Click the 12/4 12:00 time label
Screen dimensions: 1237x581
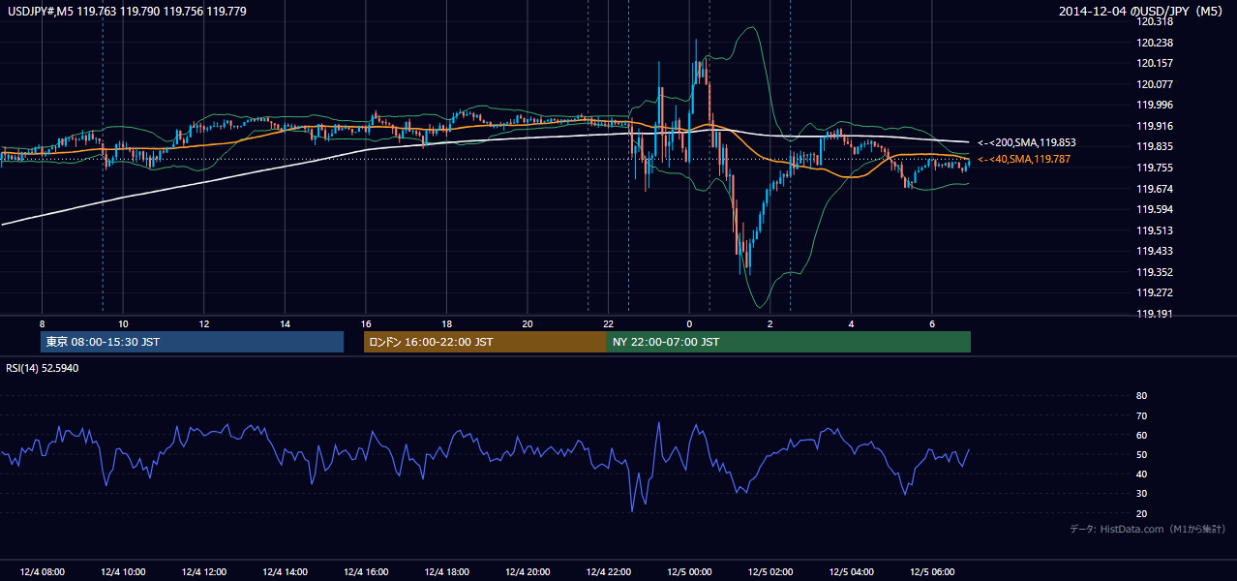tap(202, 572)
